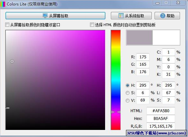Screen dimensions: 188x137
Task: Enable auto-copy HTML color to clipboard checkbox
Action: pos(92,25)
